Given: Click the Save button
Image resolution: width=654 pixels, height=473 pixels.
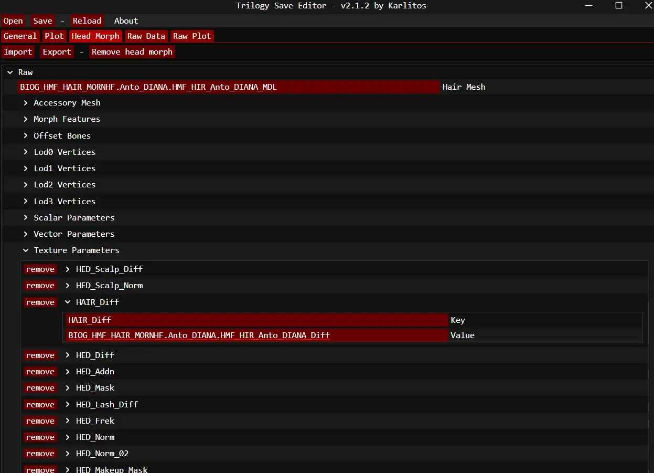Looking at the screenshot, I should (x=42, y=21).
